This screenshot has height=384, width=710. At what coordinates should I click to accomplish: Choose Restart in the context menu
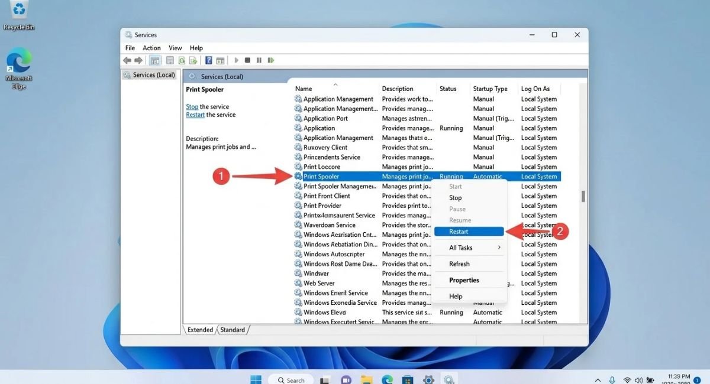tap(469, 232)
